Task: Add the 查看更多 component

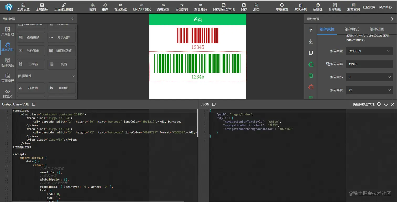Action: click(x=31, y=37)
